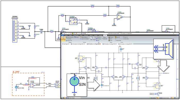Show the Design Tree panel
The height and width of the screenshot is (100, 180).
pyautogui.click(x=69, y=41)
